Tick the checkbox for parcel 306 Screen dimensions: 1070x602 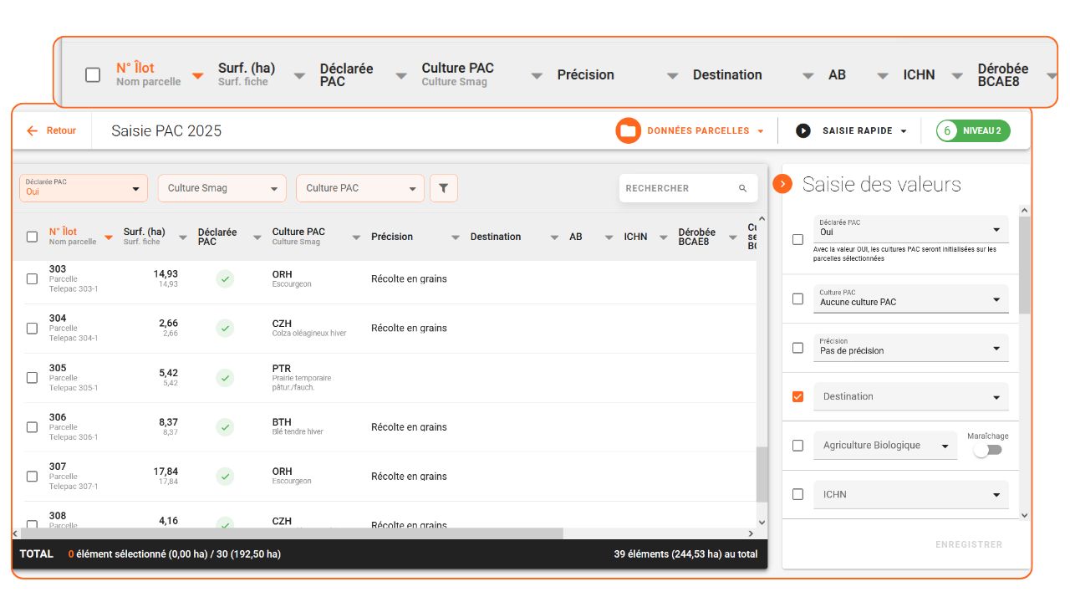(x=32, y=427)
